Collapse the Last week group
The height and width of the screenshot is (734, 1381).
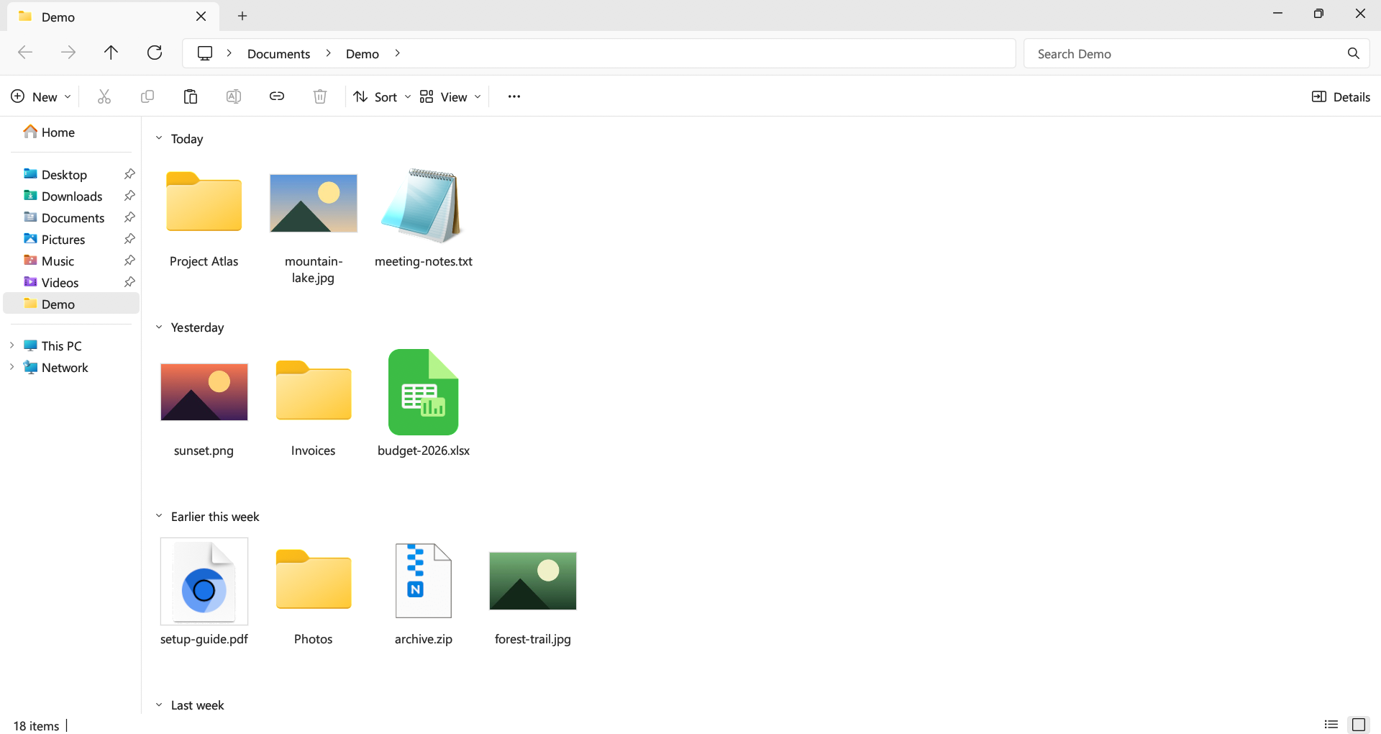pos(159,705)
